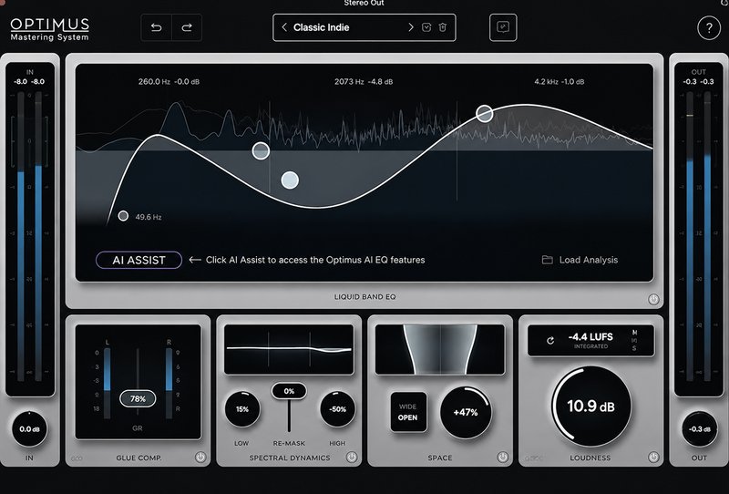This screenshot has height=494, width=729.
Task: Toggle the Glue Comp power button
Action: (x=200, y=457)
